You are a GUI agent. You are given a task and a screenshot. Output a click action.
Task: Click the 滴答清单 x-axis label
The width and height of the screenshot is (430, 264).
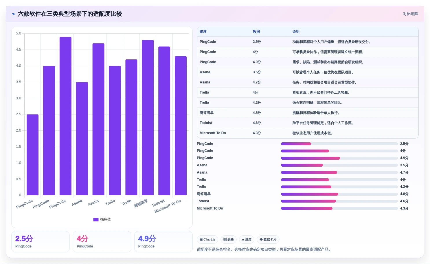[141, 203]
